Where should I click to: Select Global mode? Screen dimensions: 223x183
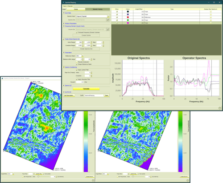[x=76, y=9]
